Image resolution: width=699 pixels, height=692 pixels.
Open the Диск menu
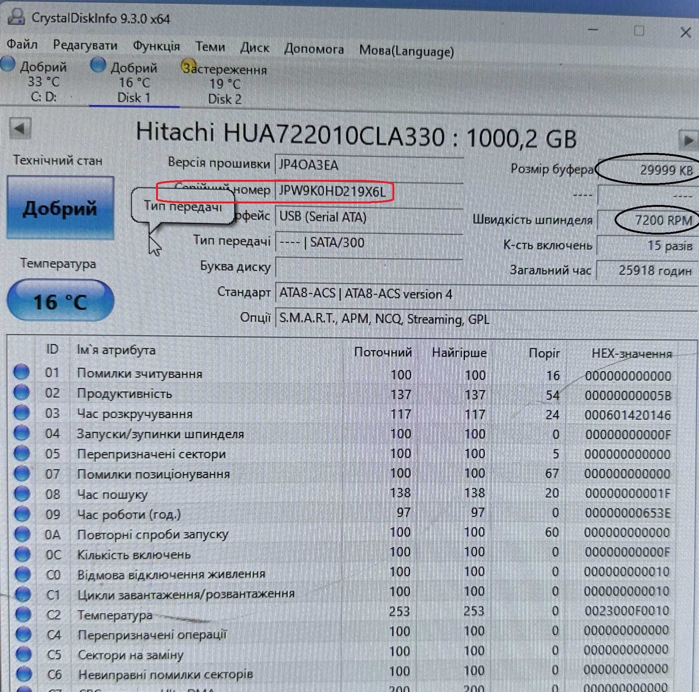tap(255, 48)
